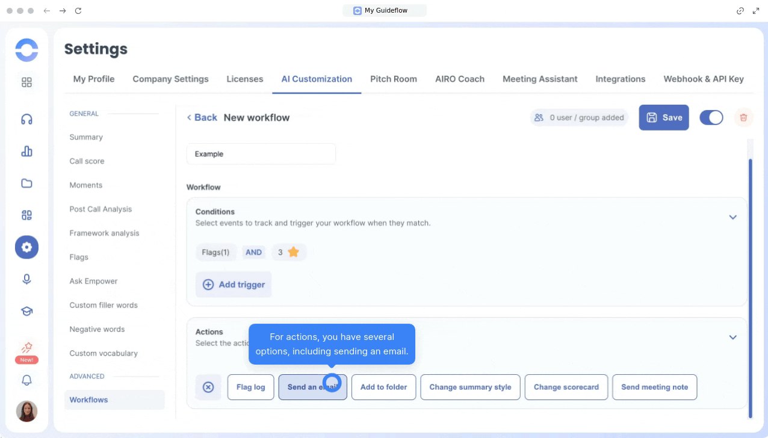Open the Integrations tab
The image size is (768, 438).
tap(620, 79)
